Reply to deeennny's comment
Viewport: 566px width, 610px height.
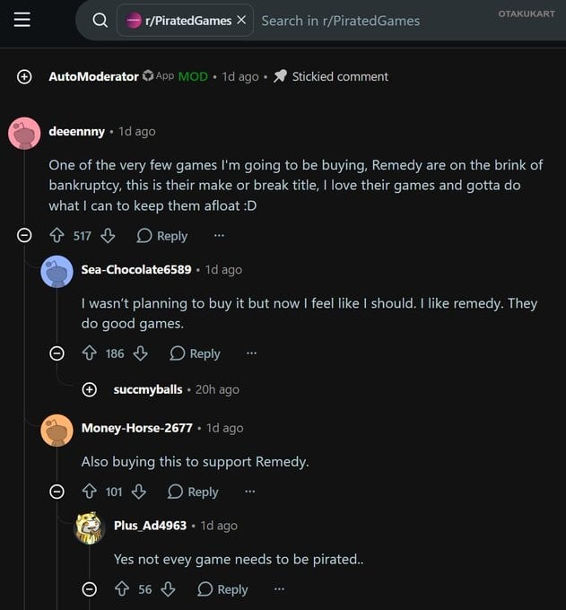coord(162,236)
